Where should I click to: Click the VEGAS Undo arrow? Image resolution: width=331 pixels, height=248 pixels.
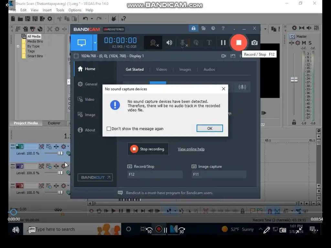tap(85, 19)
